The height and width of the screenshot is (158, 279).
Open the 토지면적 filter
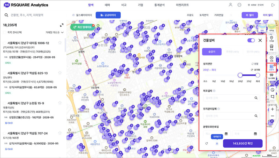point(204,15)
